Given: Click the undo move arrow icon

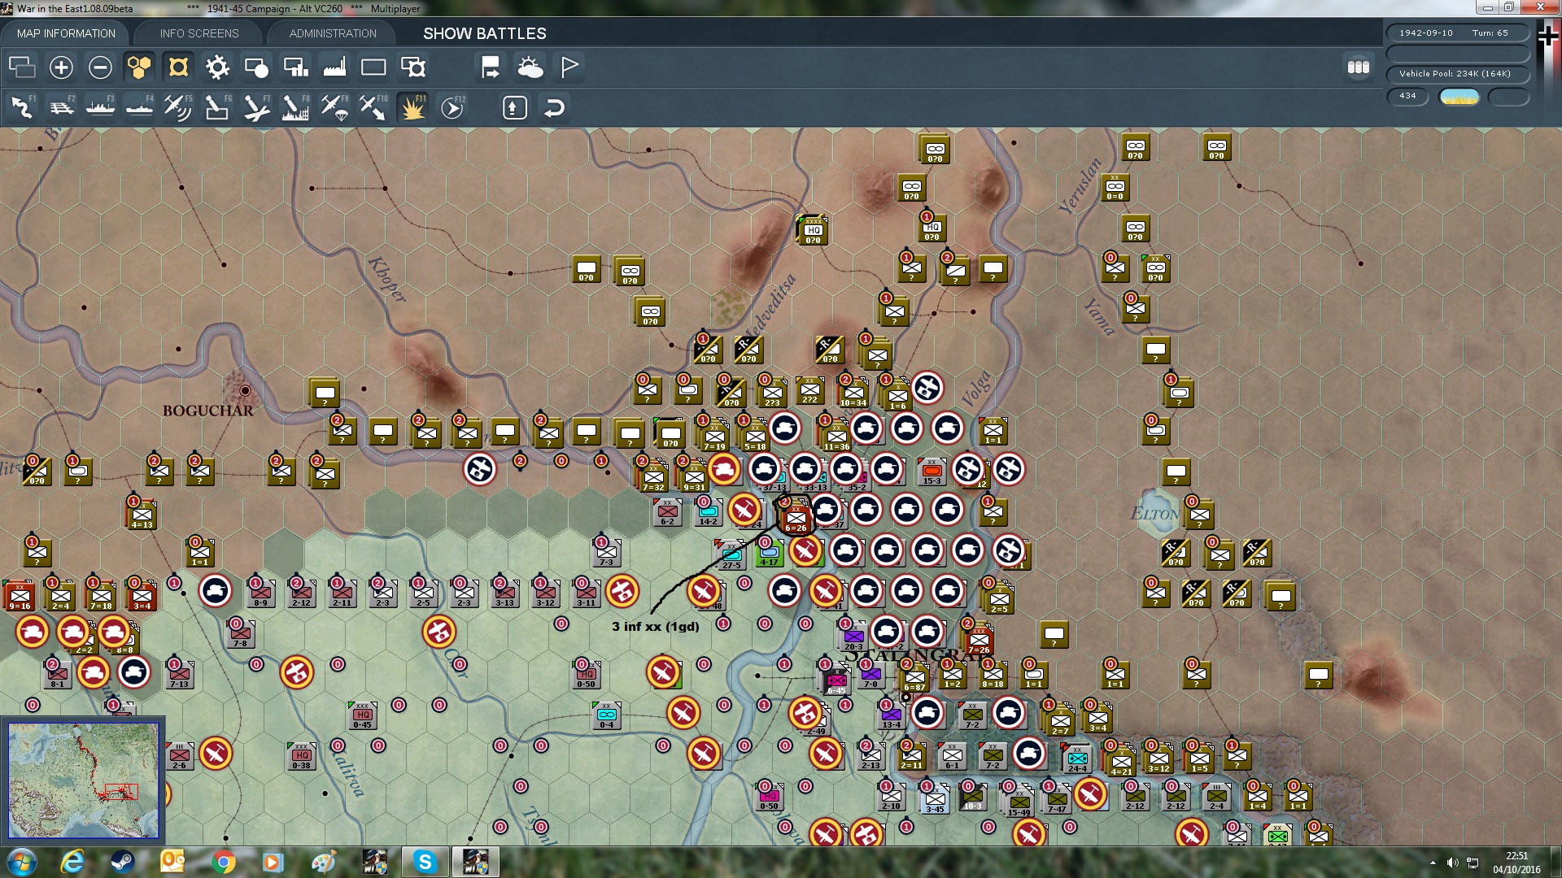Looking at the screenshot, I should tap(554, 107).
